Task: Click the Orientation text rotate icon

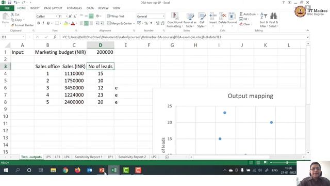Action: pos(98,16)
